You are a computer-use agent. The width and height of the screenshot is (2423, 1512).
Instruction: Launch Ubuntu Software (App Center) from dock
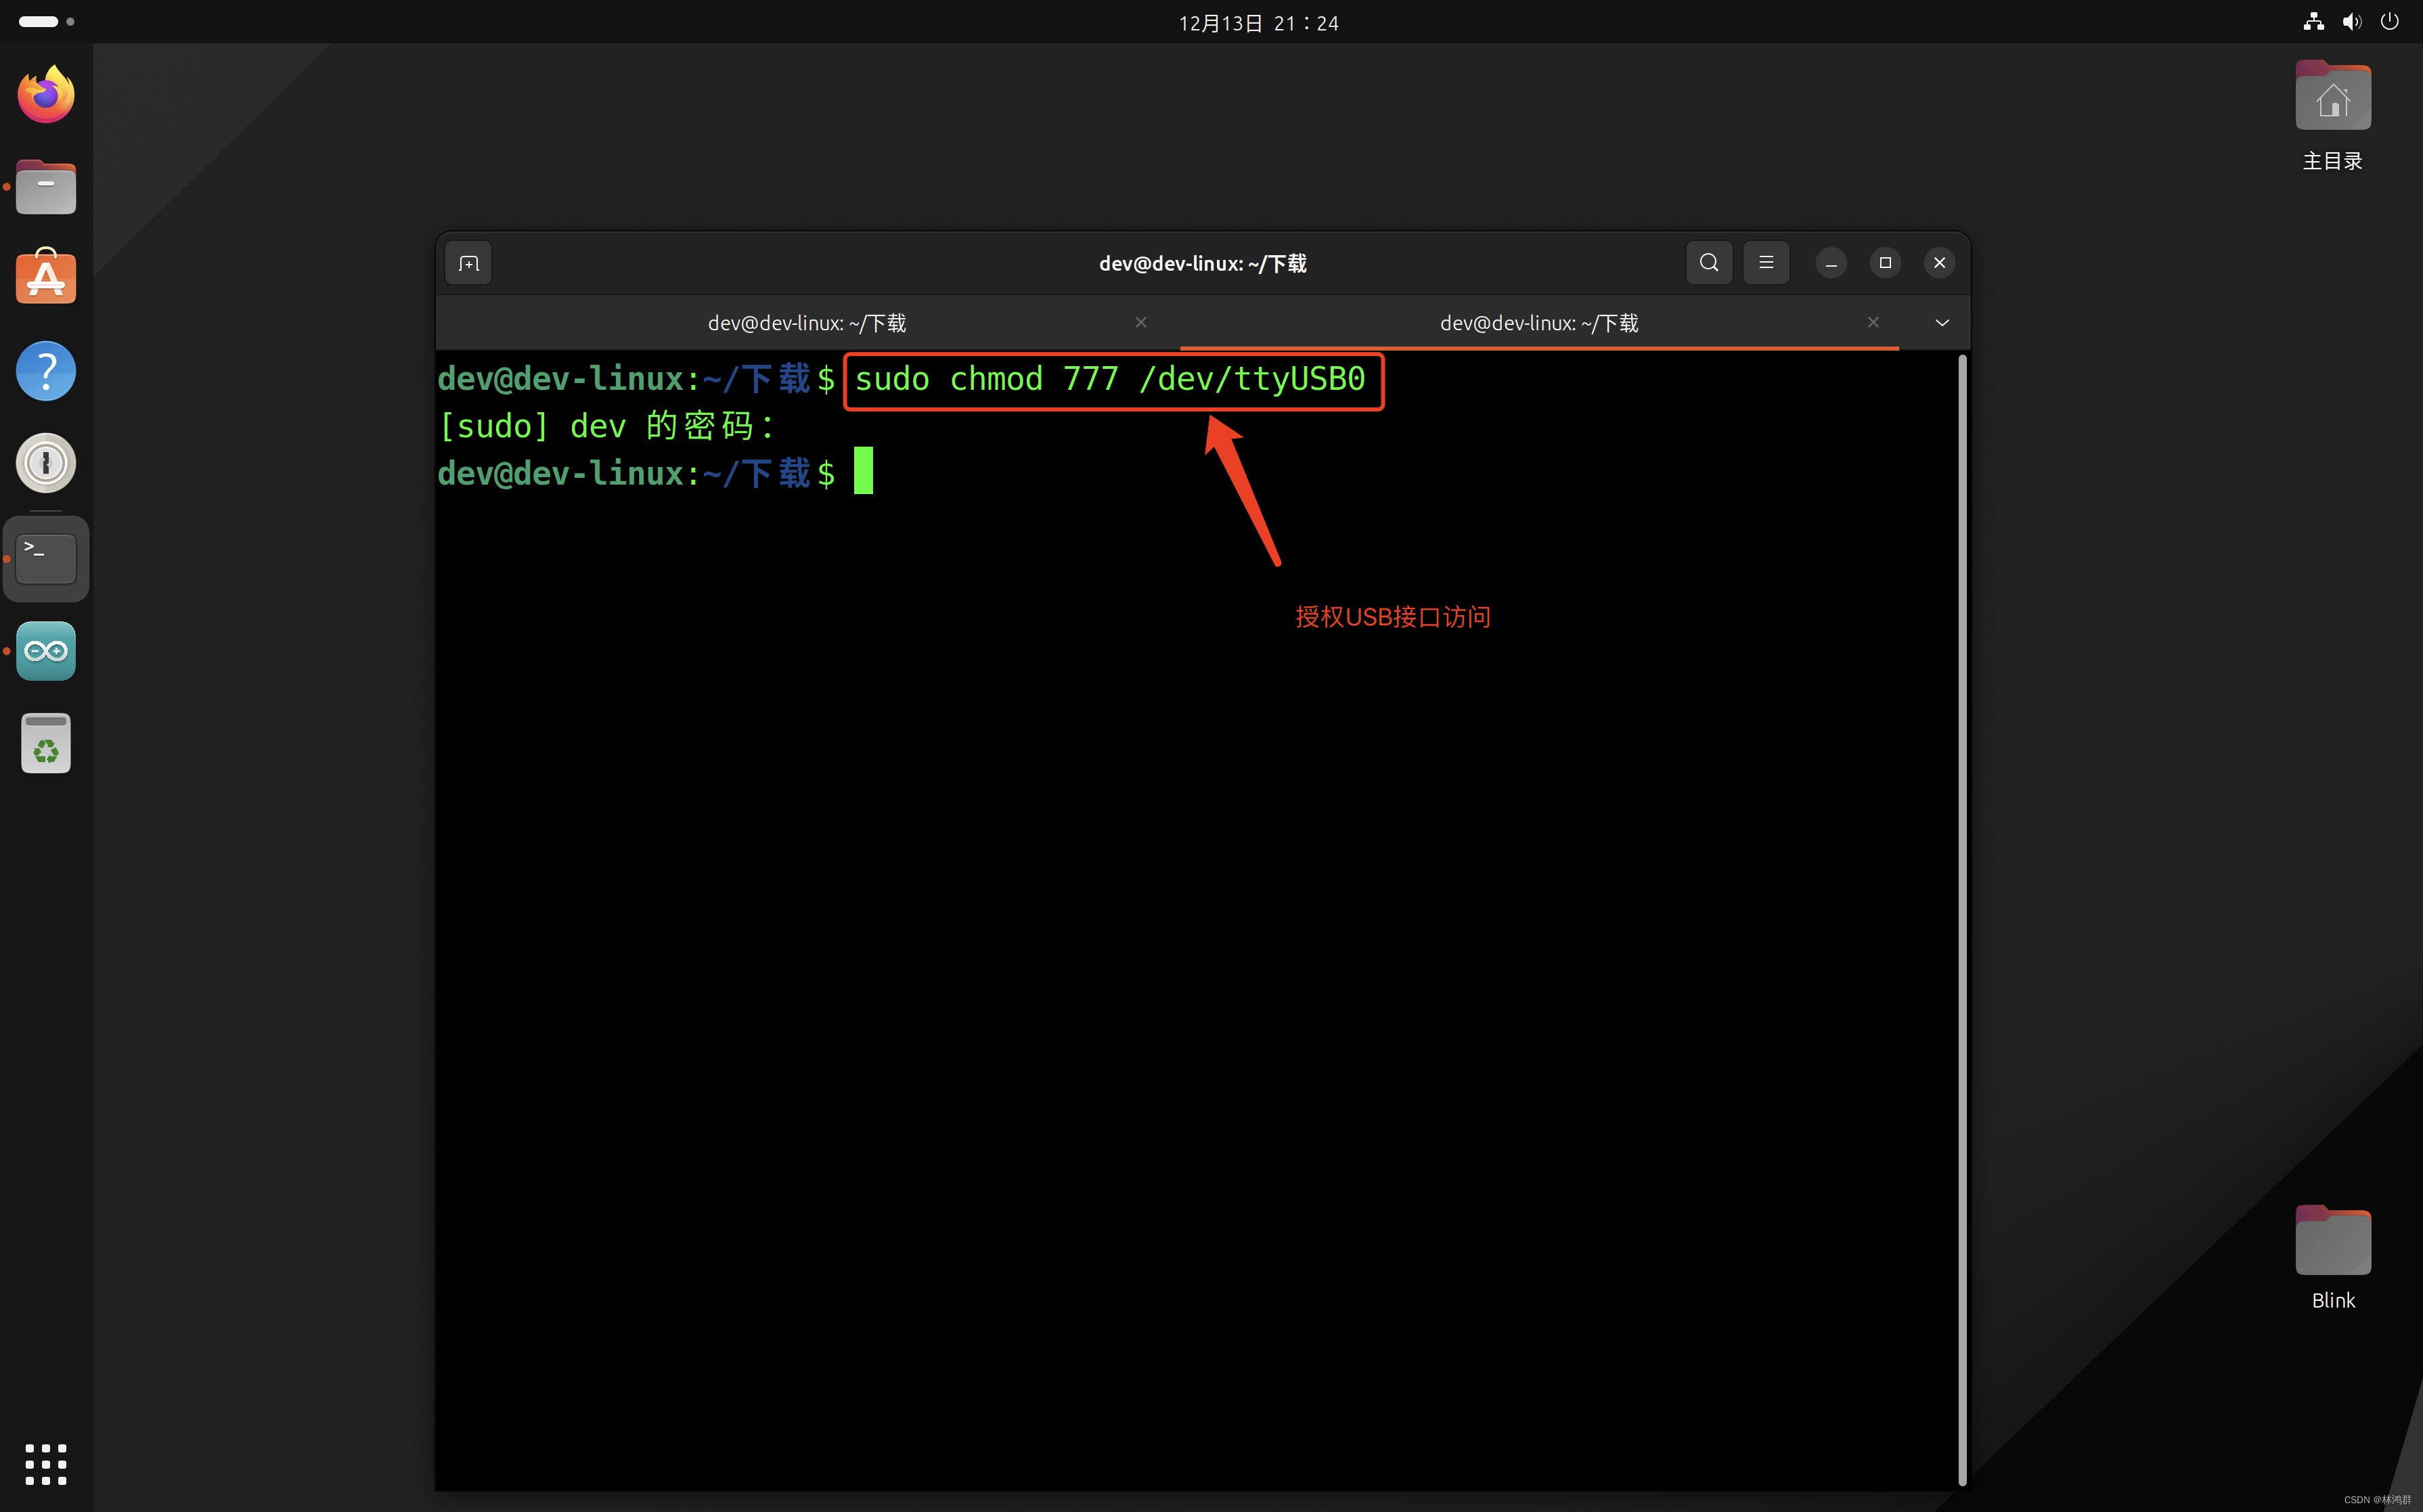pyautogui.click(x=46, y=276)
